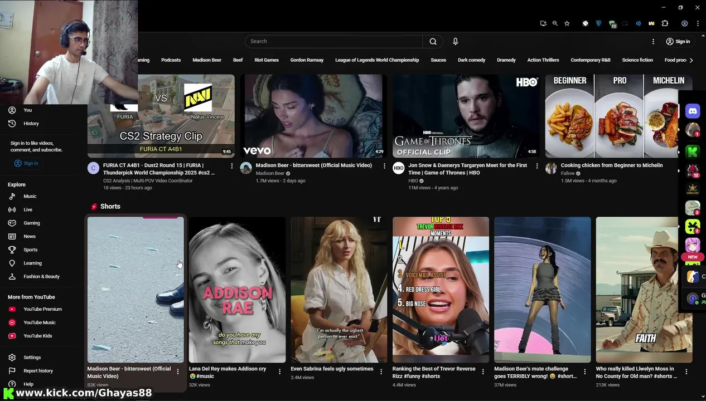
Task: Click the anime avatar with NEW badge
Action: coord(693,246)
